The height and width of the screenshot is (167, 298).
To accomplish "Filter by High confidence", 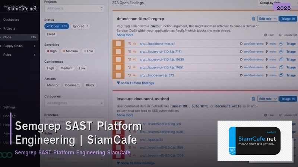I will (50, 68).
